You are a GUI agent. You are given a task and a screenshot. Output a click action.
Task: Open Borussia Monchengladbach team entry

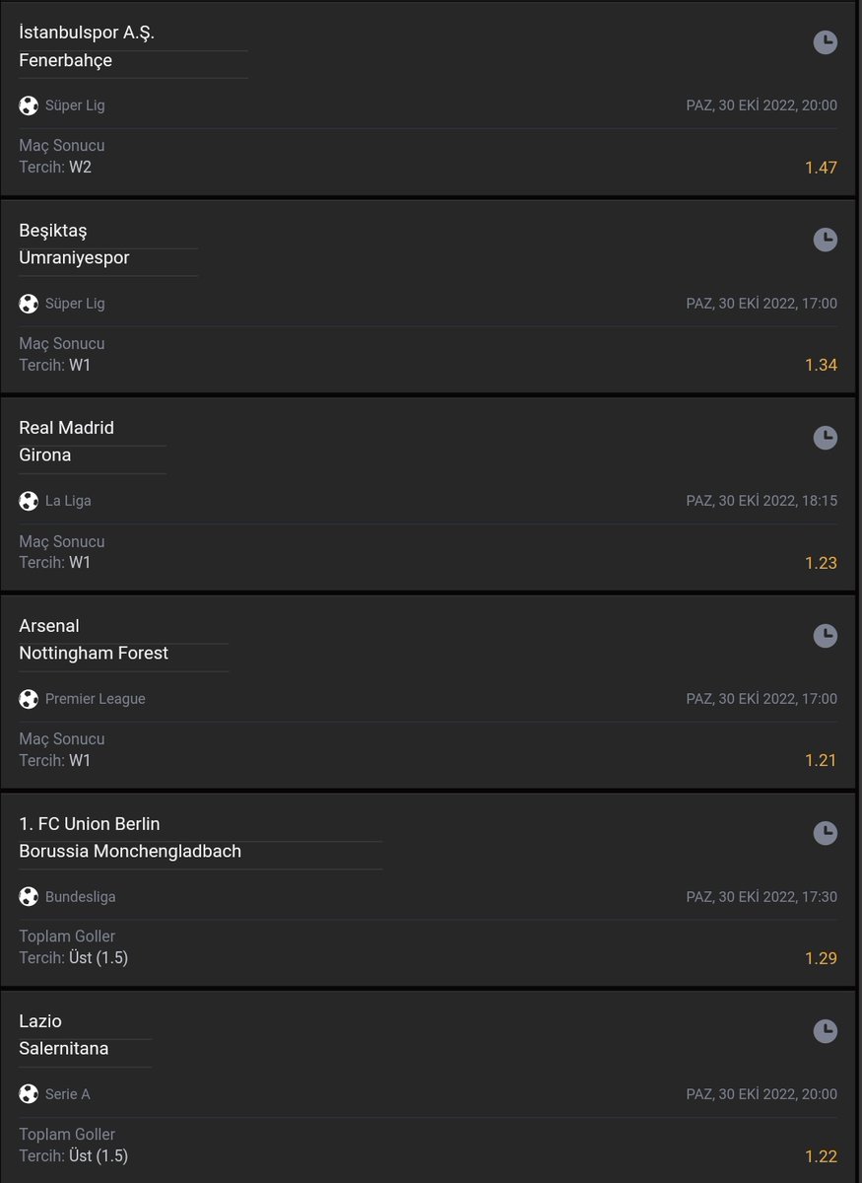130,851
